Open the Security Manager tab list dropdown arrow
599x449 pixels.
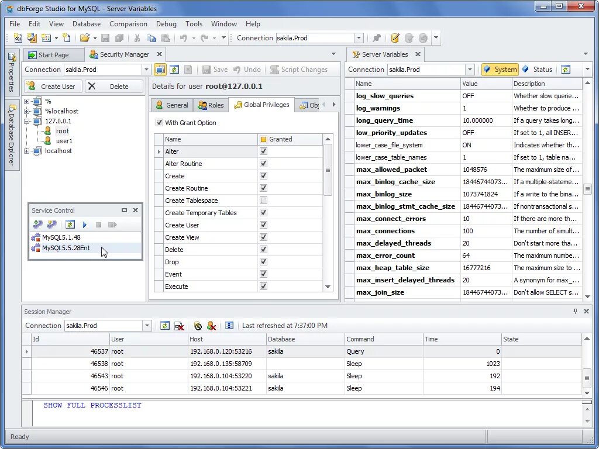point(333,54)
